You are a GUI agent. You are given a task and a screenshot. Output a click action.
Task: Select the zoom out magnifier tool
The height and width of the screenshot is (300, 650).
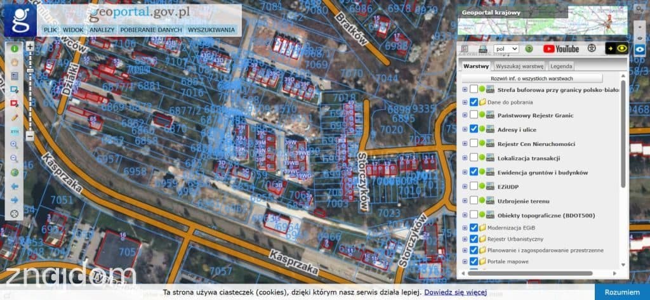point(15,159)
